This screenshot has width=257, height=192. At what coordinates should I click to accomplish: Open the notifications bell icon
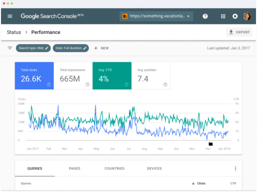tap(235, 16)
